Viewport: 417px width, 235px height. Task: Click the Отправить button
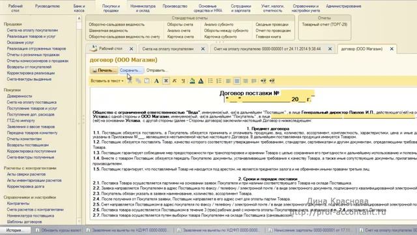click(157, 70)
